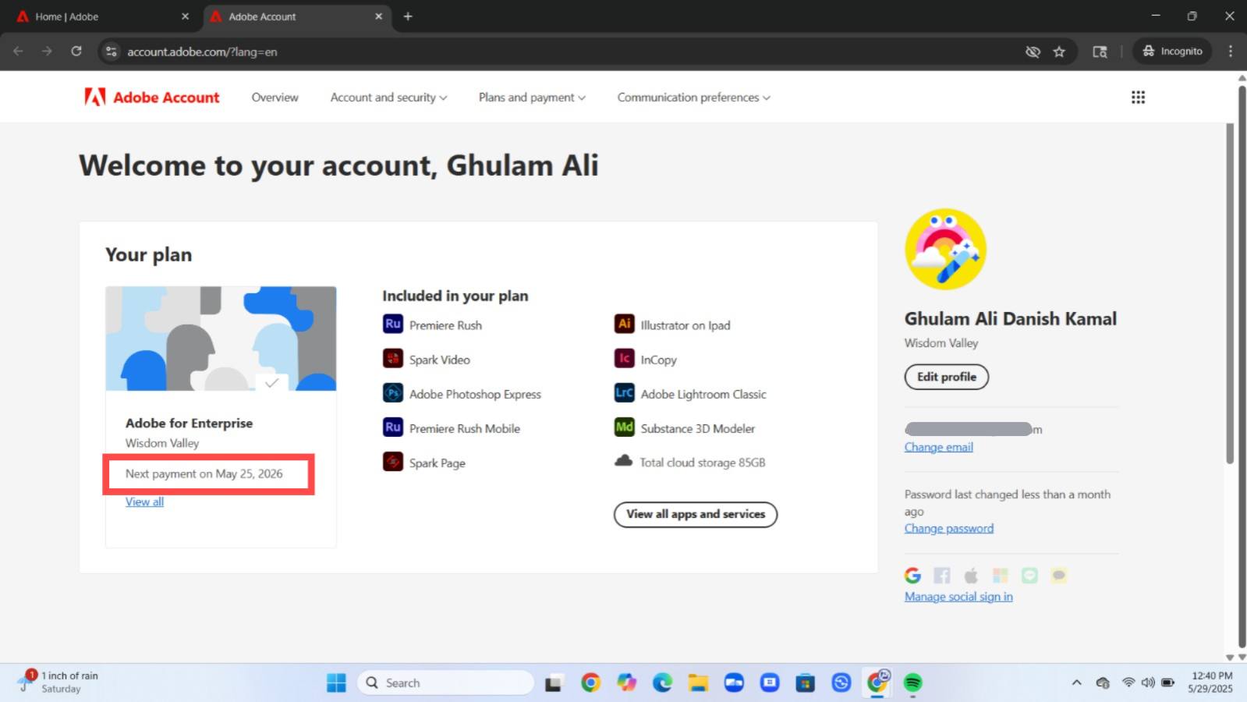This screenshot has height=702, width=1247.
Task: Click the Premiere Rush app icon
Action: [x=392, y=324]
